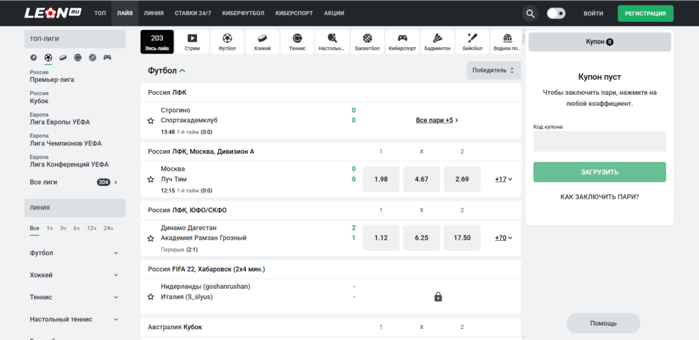Open the Купон tab
The image size is (699, 340).
599,42
